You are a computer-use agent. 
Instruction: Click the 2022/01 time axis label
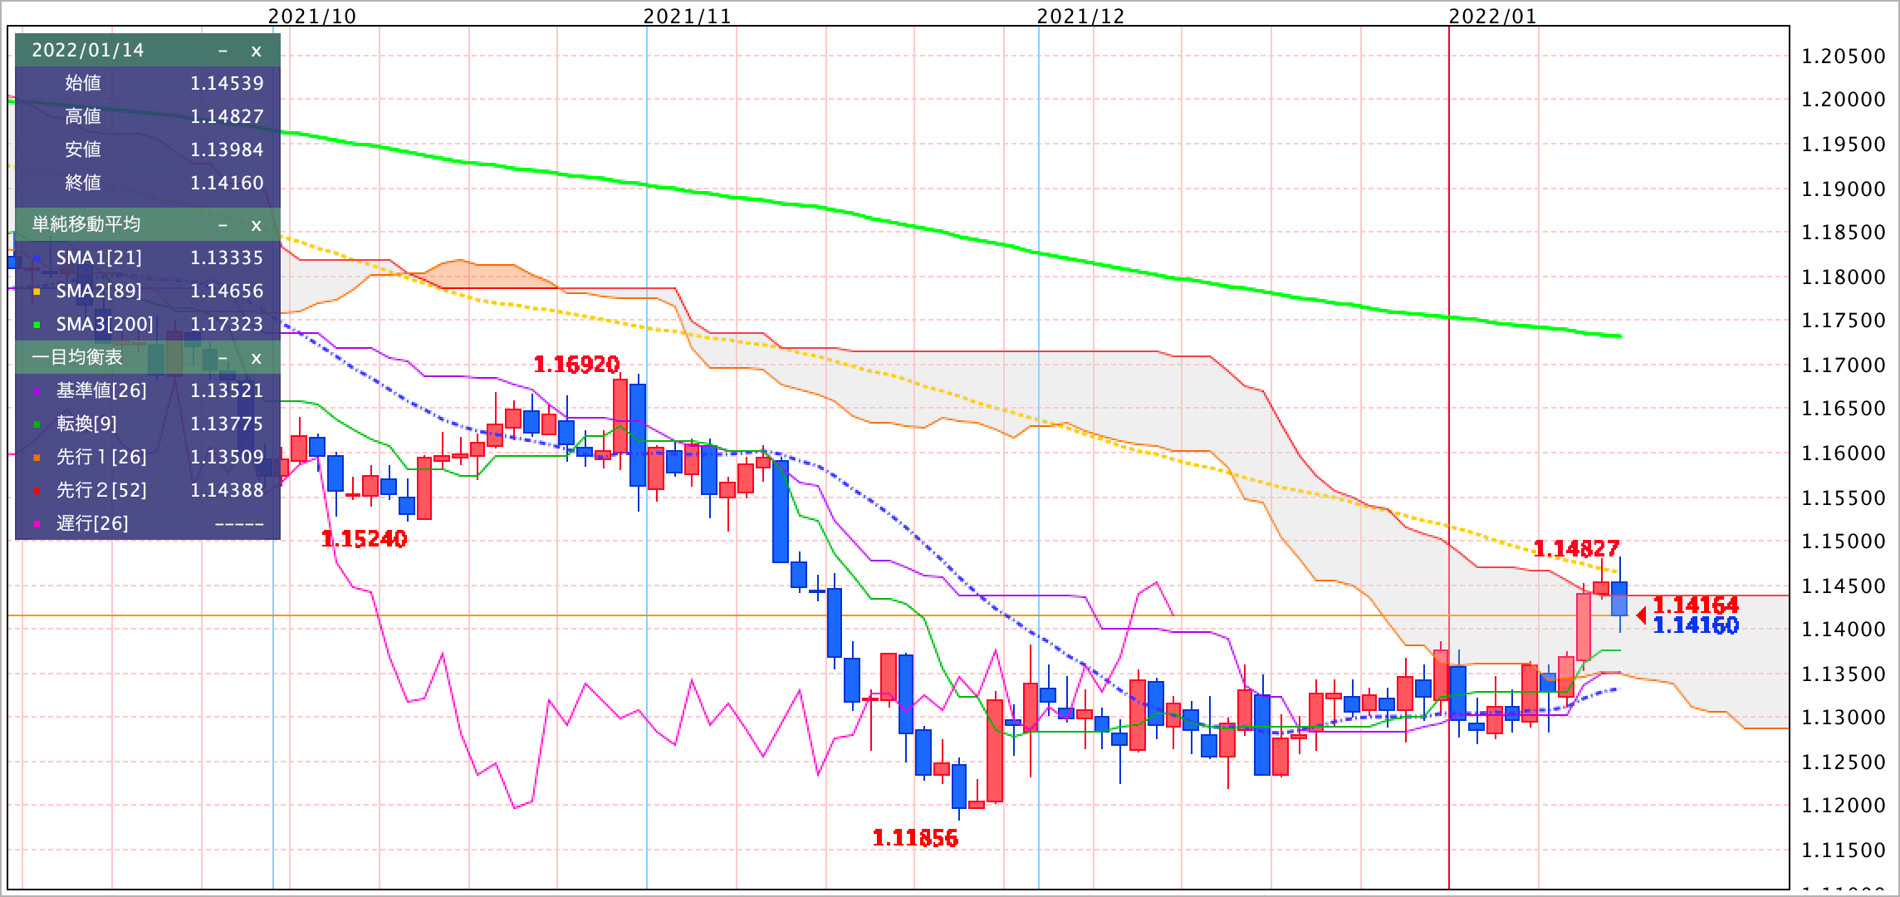click(x=1493, y=16)
